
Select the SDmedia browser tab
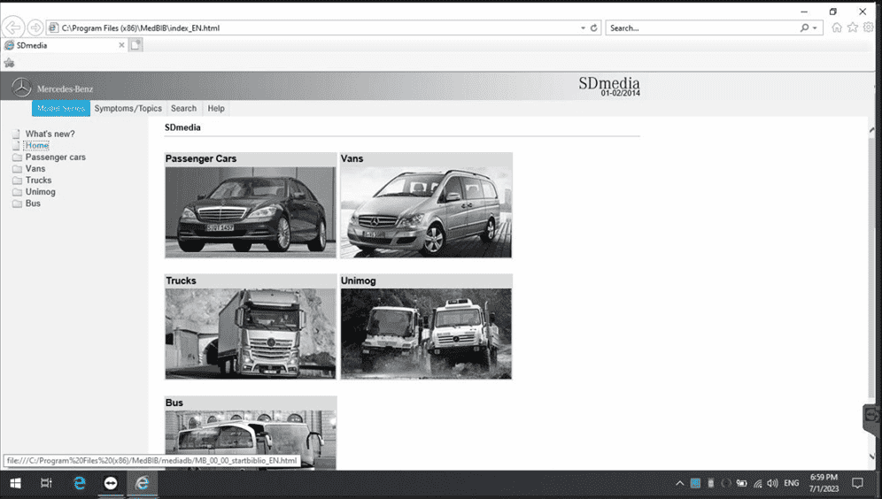64,45
